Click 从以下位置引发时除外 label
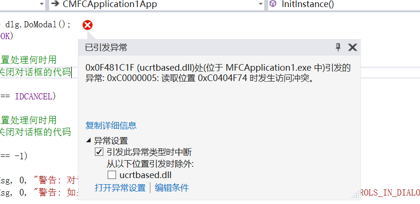The height and width of the screenshot is (204, 420). 150,163
